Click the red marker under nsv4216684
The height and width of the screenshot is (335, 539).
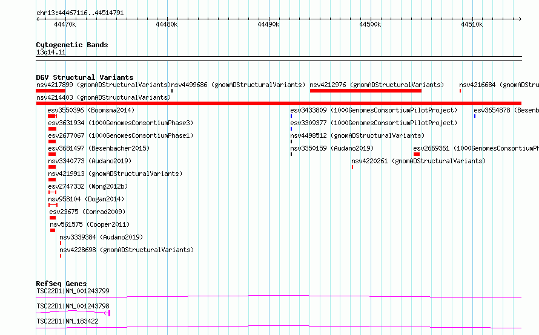pyautogui.click(x=460, y=91)
